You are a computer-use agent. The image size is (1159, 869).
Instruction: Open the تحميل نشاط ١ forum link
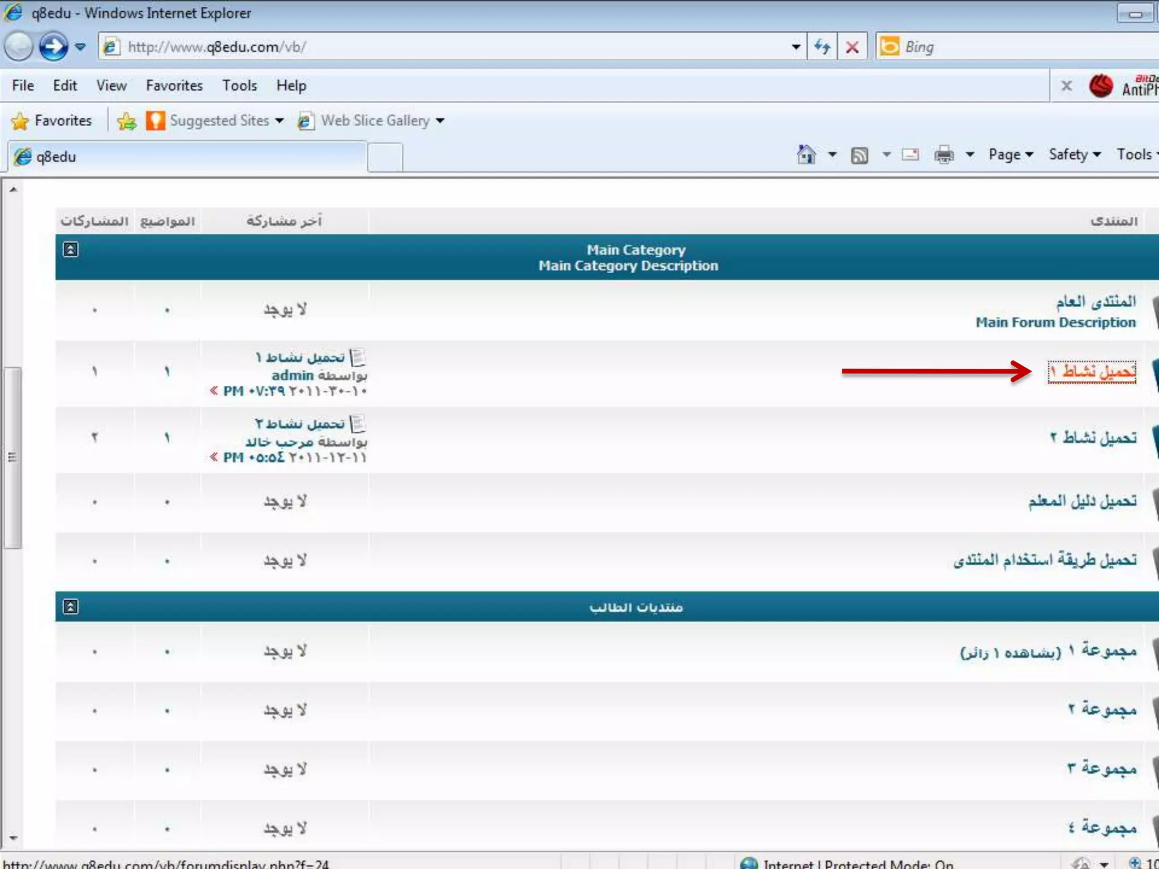pos(1092,372)
